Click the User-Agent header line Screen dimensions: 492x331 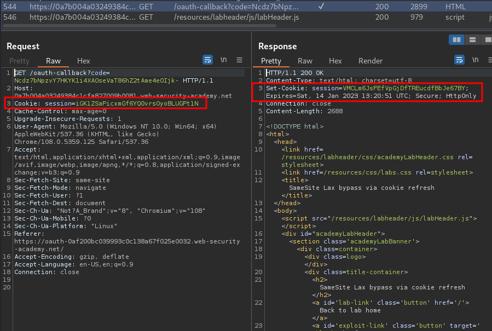click(x=115, y=134)
